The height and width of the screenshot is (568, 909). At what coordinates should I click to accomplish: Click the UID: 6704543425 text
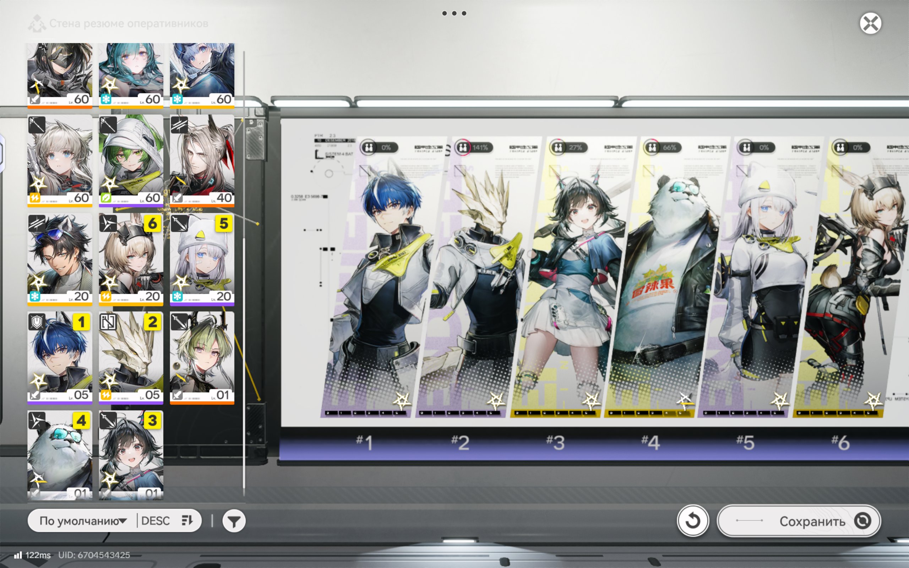tap(94, 555)
